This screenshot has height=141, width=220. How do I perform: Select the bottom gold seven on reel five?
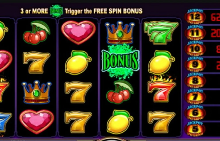161,122
